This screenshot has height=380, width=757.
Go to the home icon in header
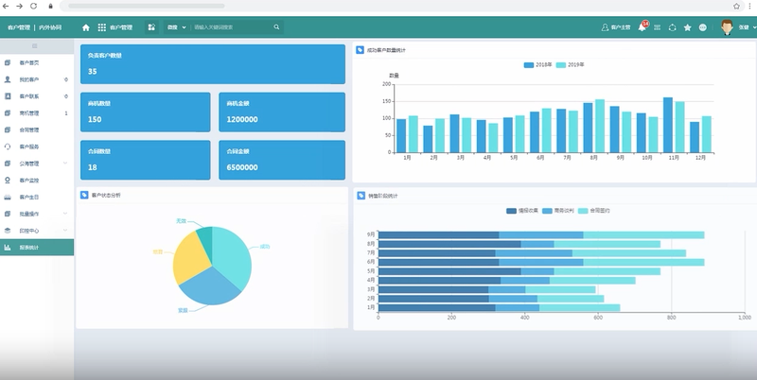click(86, 27)
